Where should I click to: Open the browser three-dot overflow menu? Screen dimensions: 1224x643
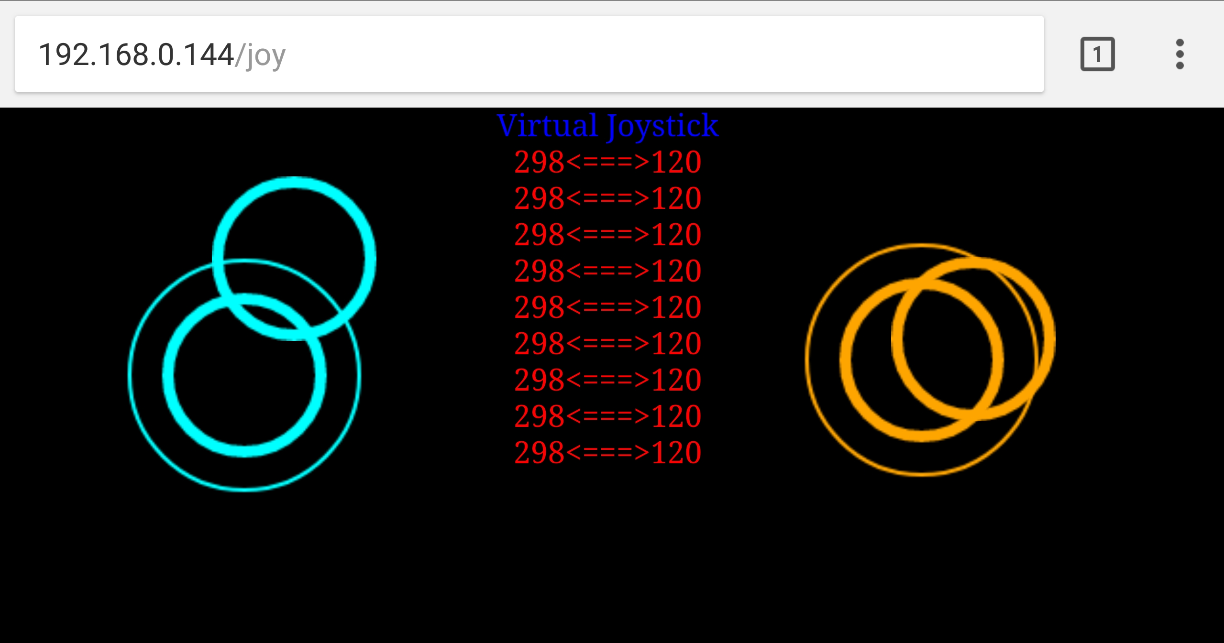click(x=1180, y=54)
